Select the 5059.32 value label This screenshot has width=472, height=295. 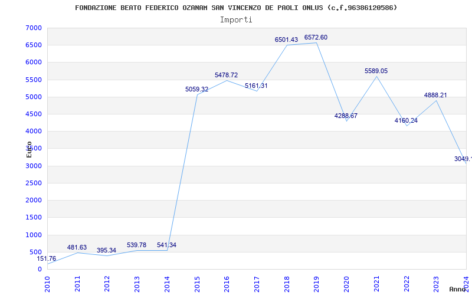coord(196,90)
